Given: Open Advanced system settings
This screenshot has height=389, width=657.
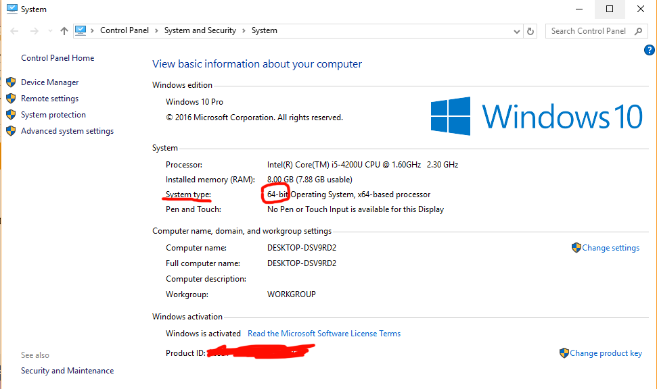Looking at the screenshot, I should tap(68, 131).
